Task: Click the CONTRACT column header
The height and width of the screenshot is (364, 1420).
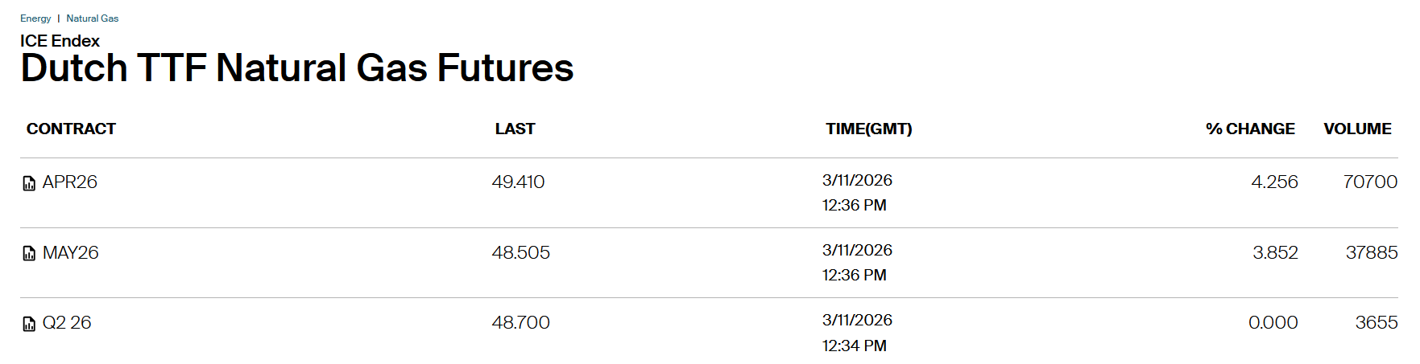Action: click(x=71, y=129)
